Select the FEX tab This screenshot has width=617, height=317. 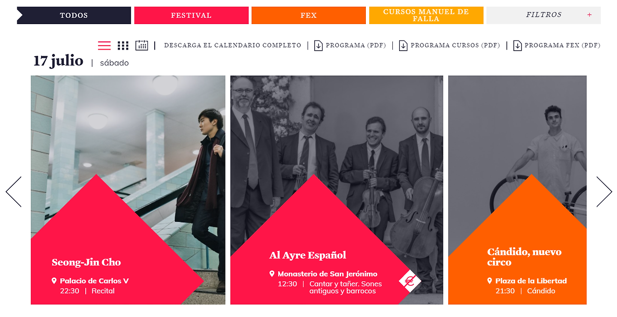point(308,15)
